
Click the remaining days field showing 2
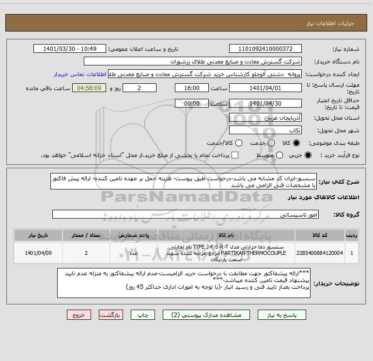(x=140, y=88)
